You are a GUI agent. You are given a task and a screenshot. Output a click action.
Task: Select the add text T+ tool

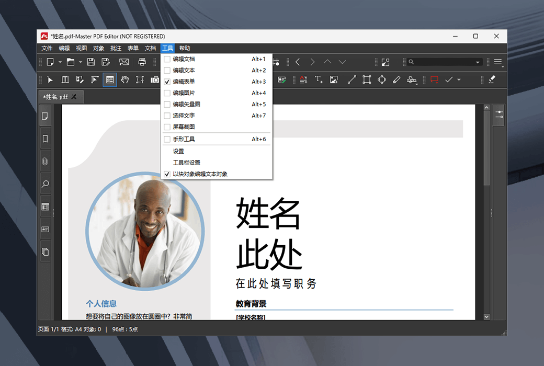click(319, 79)
